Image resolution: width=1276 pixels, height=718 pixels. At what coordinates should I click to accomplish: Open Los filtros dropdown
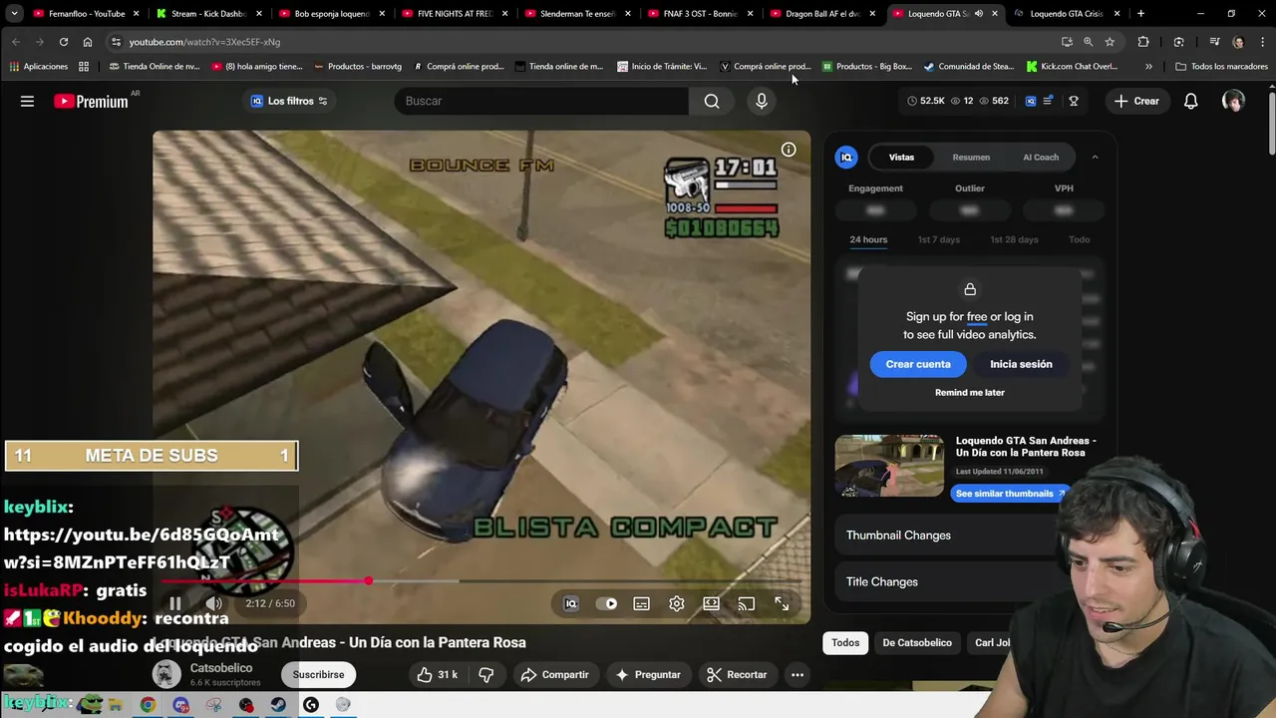point(289,101)
